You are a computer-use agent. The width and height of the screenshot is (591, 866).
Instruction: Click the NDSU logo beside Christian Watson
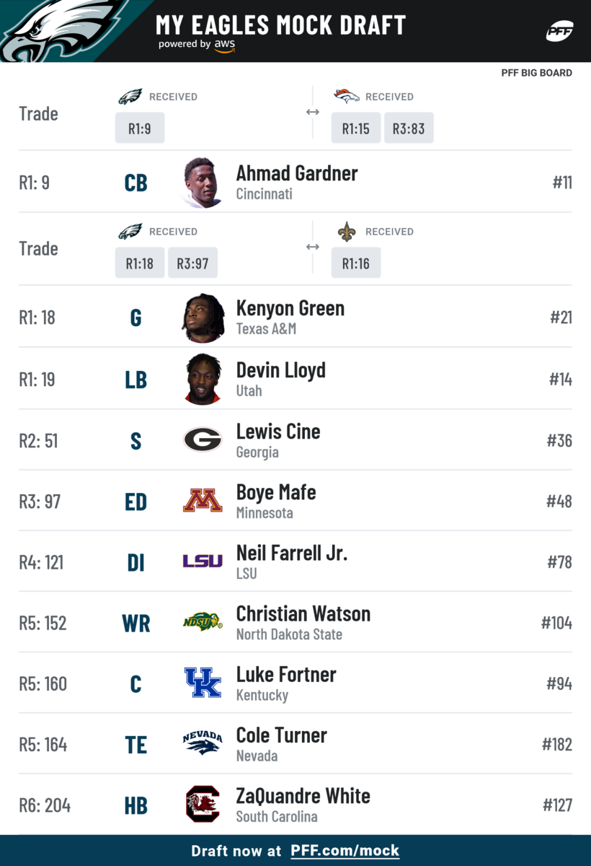click(203, 622)
